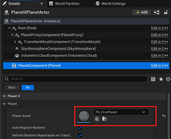Uncheck Refresh Runtime Registration on Transform checkbox
Image resolution: width=171 pixels, height=139 pixels.
coord(80,136)
